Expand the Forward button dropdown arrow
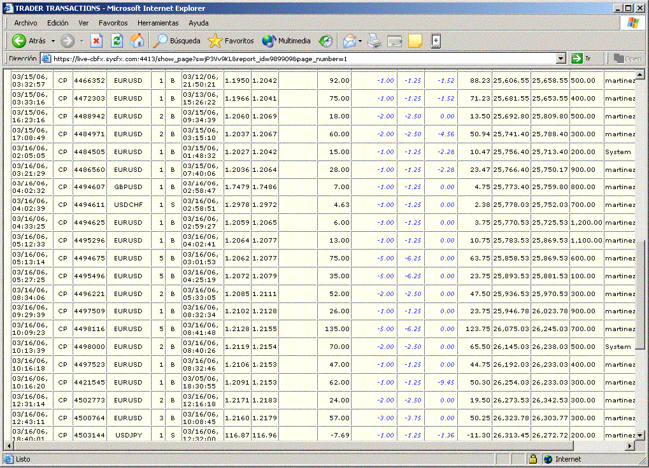 click(x=81, y=41)
